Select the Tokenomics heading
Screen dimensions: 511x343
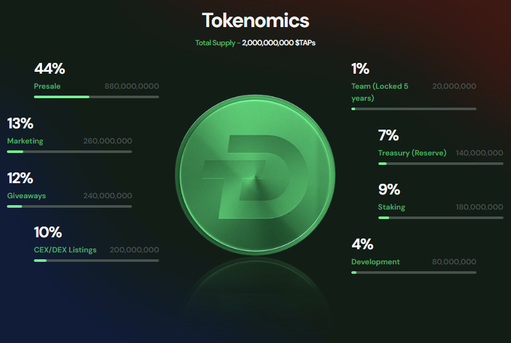(x=255, y=20)
